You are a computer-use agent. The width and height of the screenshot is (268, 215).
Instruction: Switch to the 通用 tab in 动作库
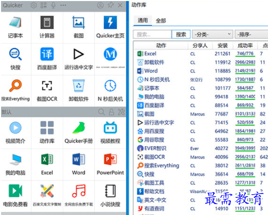pyautogui.click(x=143, y=20)
